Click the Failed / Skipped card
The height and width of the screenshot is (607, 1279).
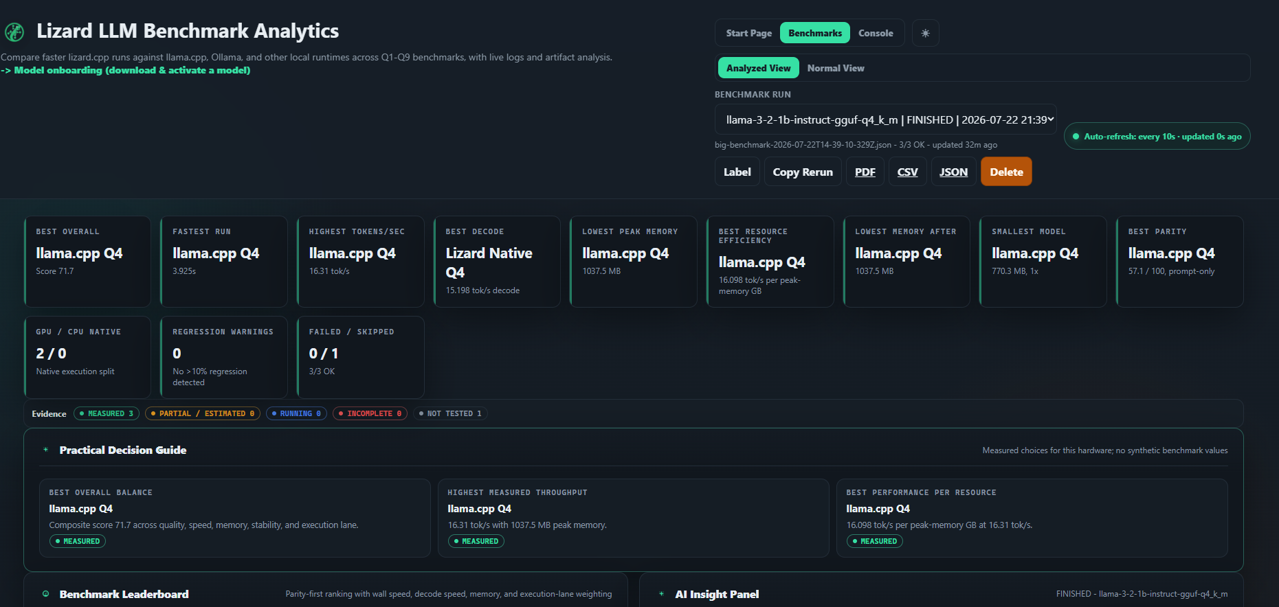pos(361,357)
